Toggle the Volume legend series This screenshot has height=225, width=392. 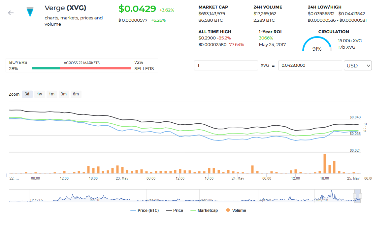click(x=236, y=211)
